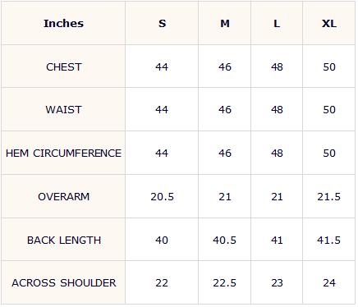358x307 pixels.
Task: Select the L size column header
Action: click(277, 24)
